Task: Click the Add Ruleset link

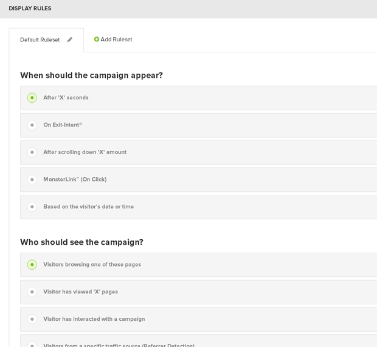Action: click(x=116, y=40)
